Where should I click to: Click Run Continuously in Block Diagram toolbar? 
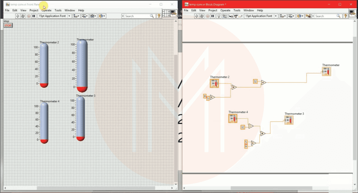point(202,16)
